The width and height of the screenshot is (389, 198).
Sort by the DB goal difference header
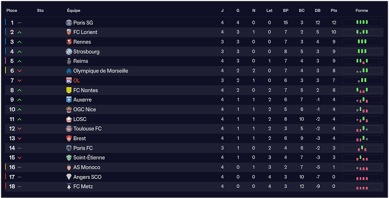[317, 10]
